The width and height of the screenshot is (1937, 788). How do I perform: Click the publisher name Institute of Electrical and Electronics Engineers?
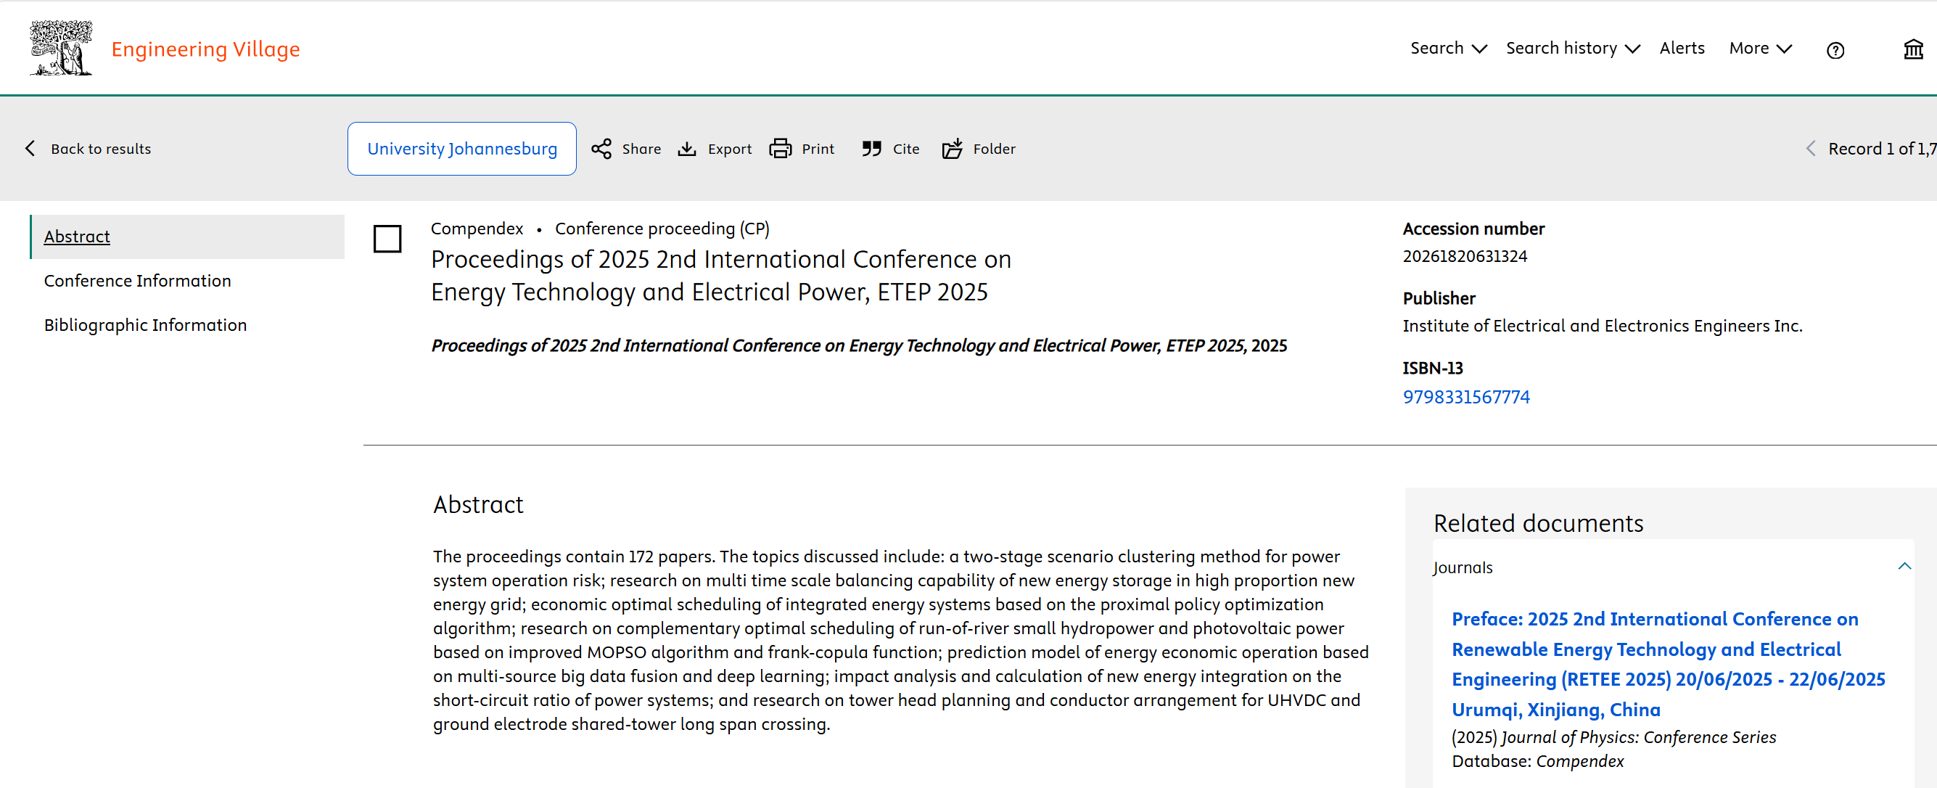(x=1603, y=326)
